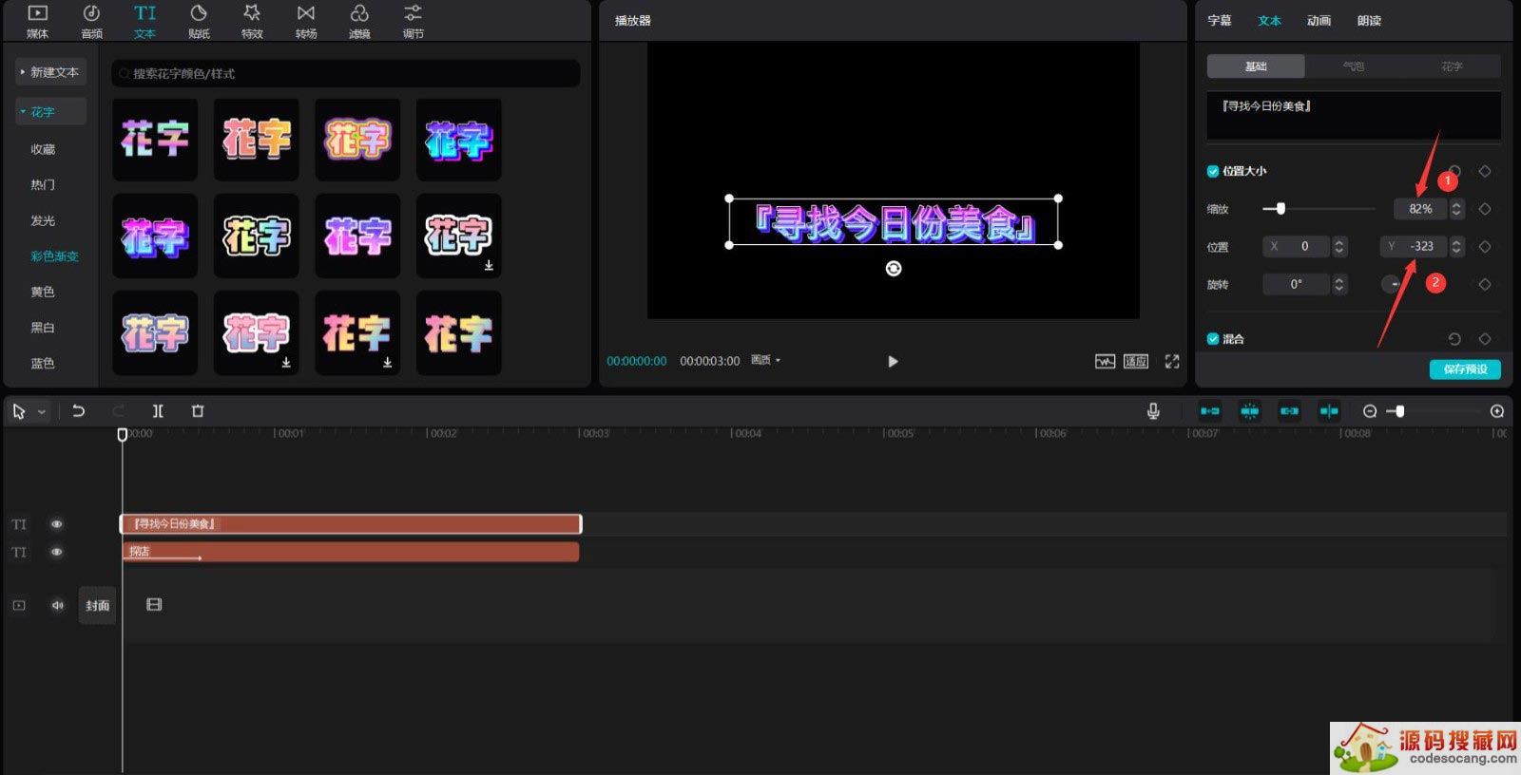Click the undo arrow icon

pos(79,411)
